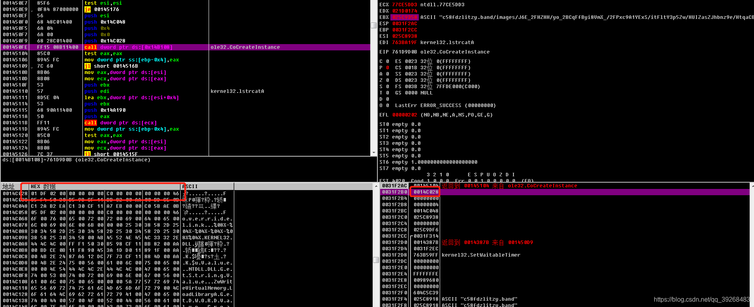Image resolution: width=754 pixels, height=307 pixels.
Task: Select EFL value 00000202
Action: 405,115
